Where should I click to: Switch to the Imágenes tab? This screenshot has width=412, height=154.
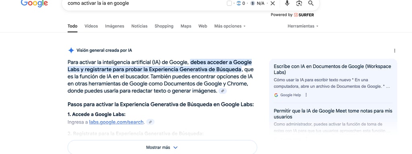(x=115, y=26)
